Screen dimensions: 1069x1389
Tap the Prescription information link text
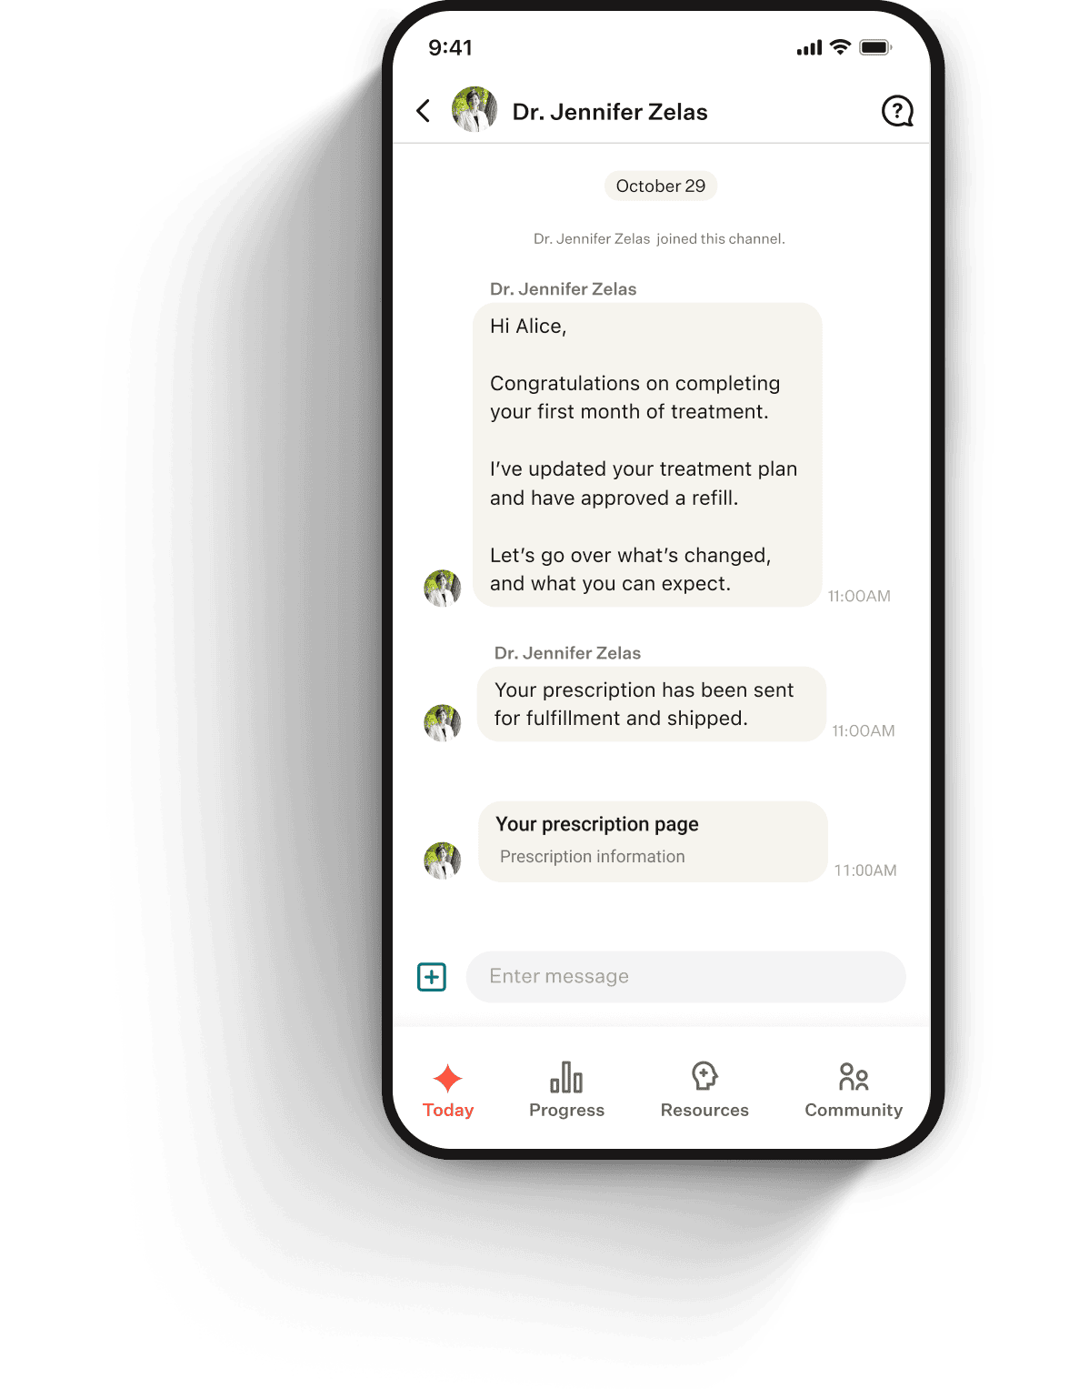(x=593, y=857)
